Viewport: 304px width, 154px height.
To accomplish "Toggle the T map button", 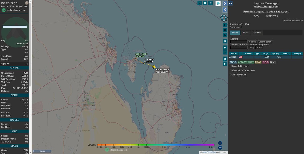I will (210, 3).
